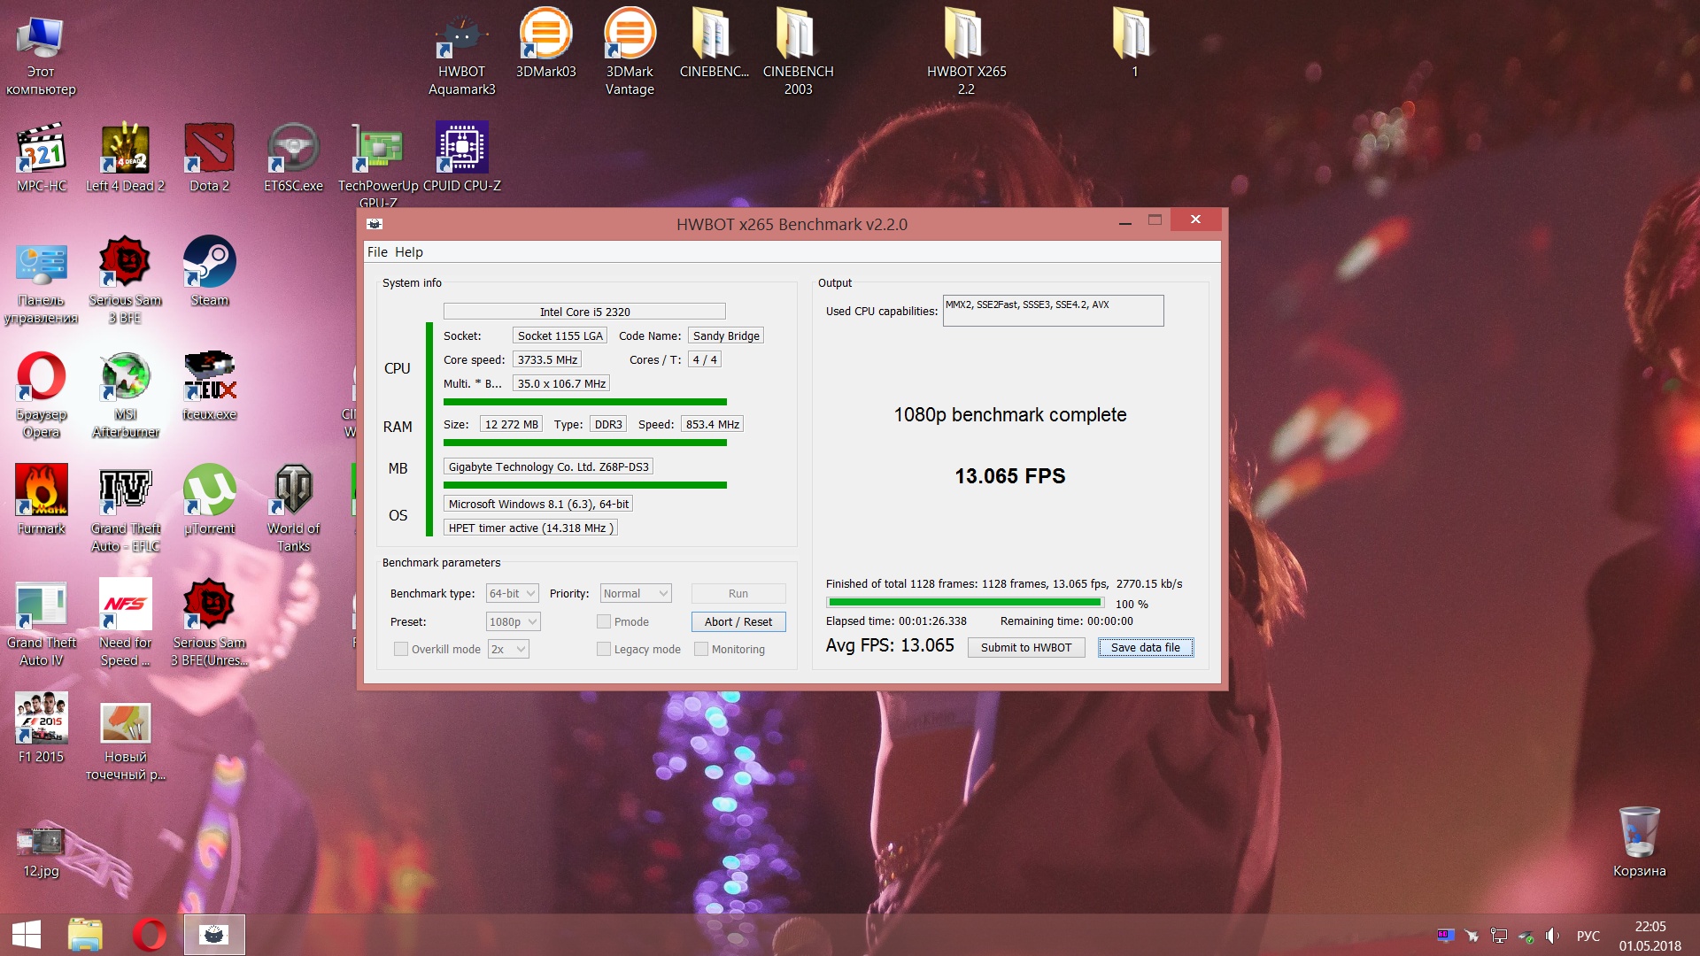Viewport: 1700px width, 956px height.
Task: Switch the РУС input language indicator
Action: 1588,936
